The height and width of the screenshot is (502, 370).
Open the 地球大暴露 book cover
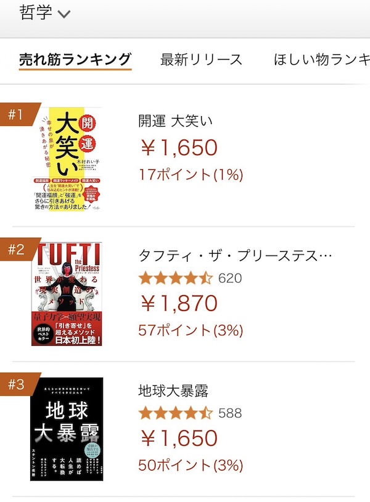(67, 429)
